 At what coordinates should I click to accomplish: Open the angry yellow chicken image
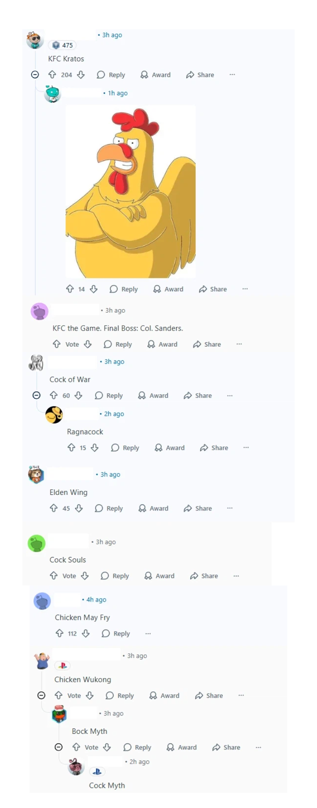(x=130, y=192)
